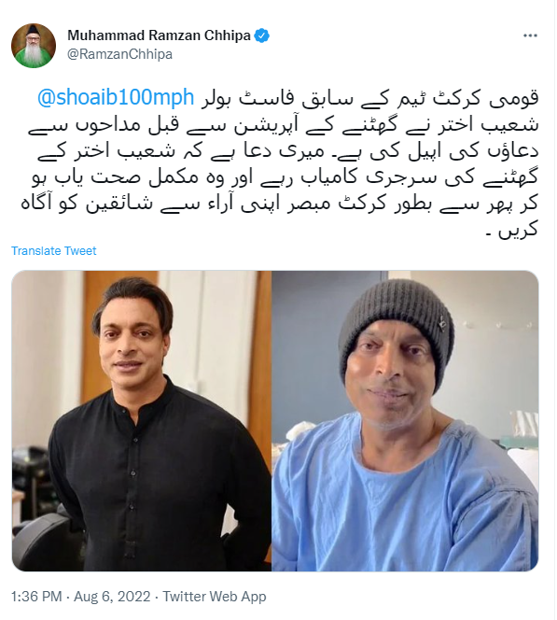The width and height of the screenshot is (557, 620).
Task: Click Translate Tweet
Action: click(54, 250)
